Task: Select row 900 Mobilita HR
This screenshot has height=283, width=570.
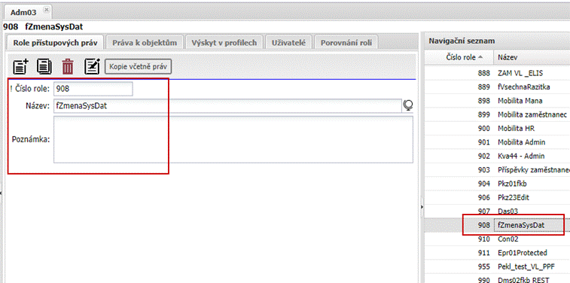Action: (497, 128)
